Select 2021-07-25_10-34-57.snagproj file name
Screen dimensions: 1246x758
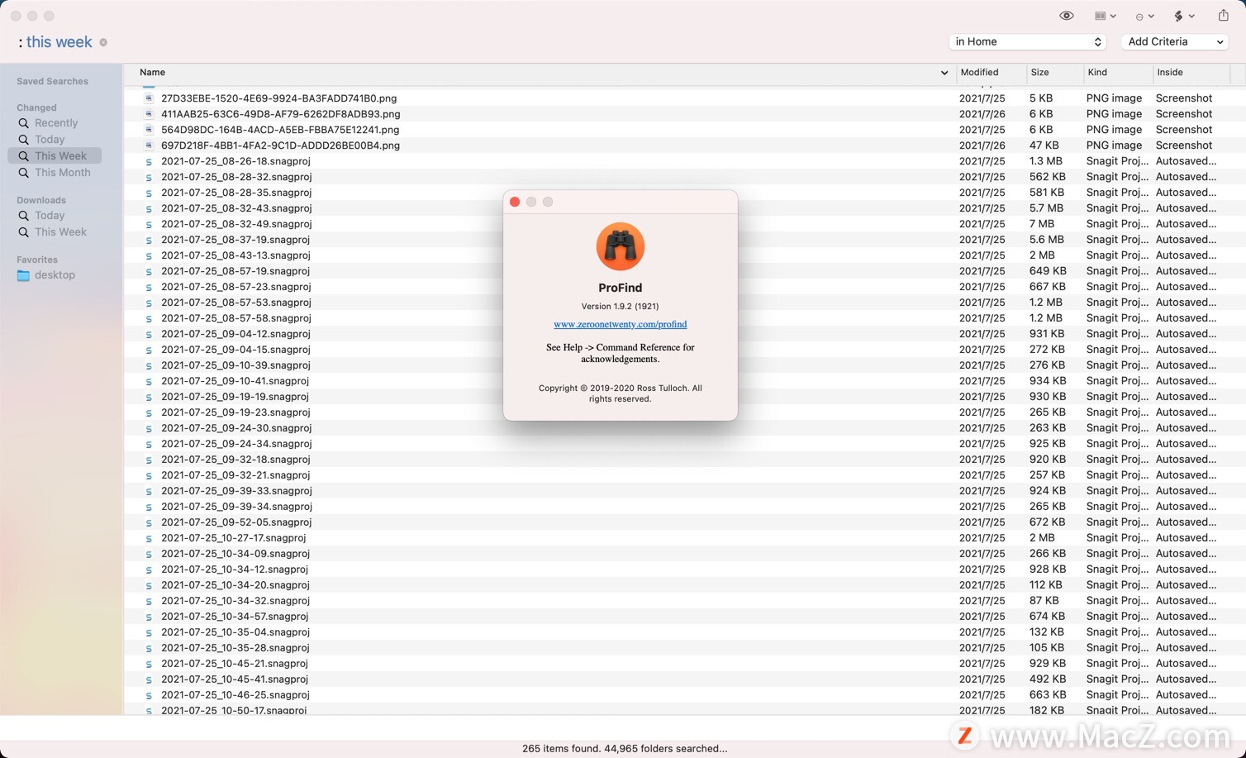click(235, 617)
